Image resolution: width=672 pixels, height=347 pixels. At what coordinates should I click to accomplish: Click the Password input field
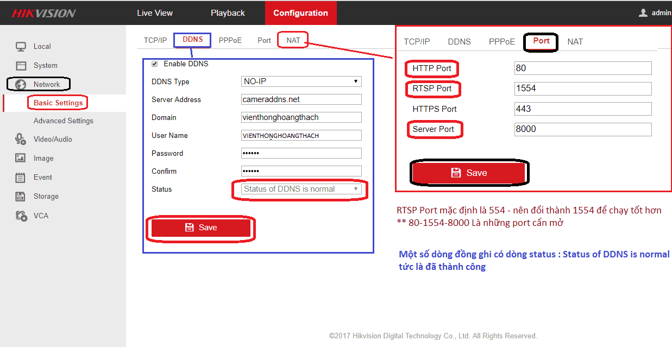(x=302, y=153)
